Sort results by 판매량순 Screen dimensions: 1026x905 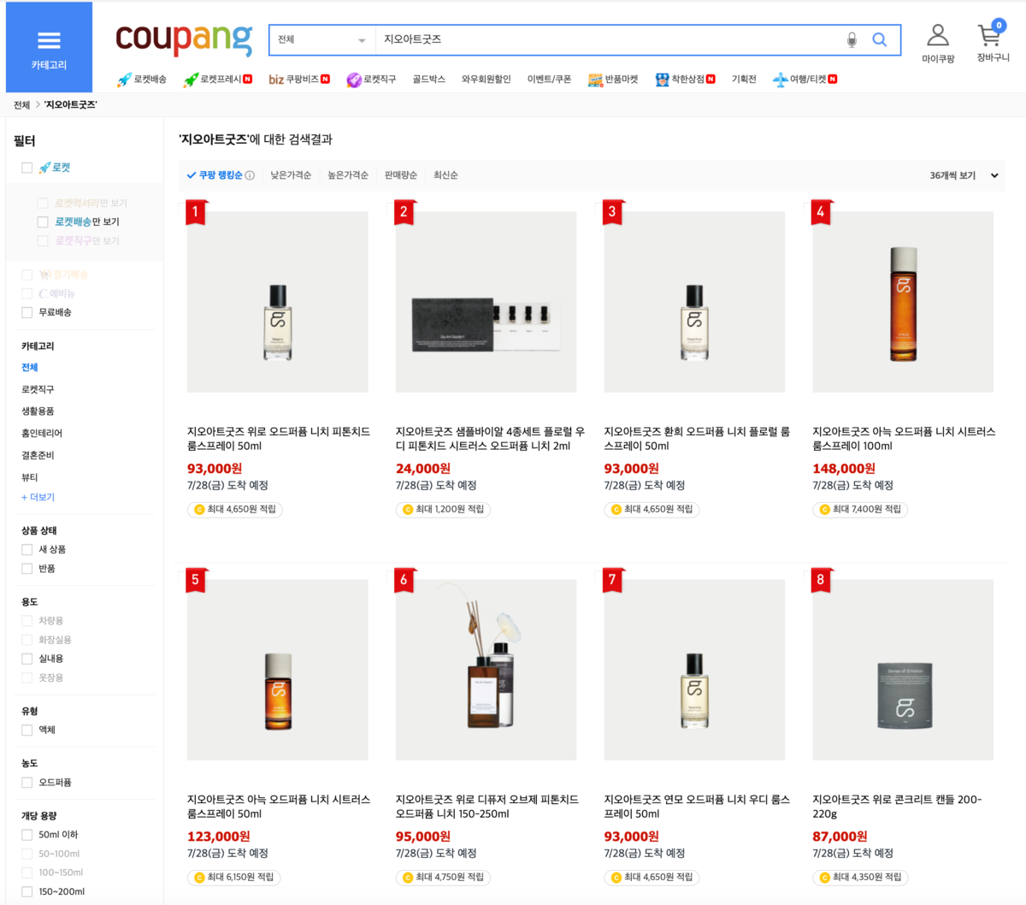401,175
